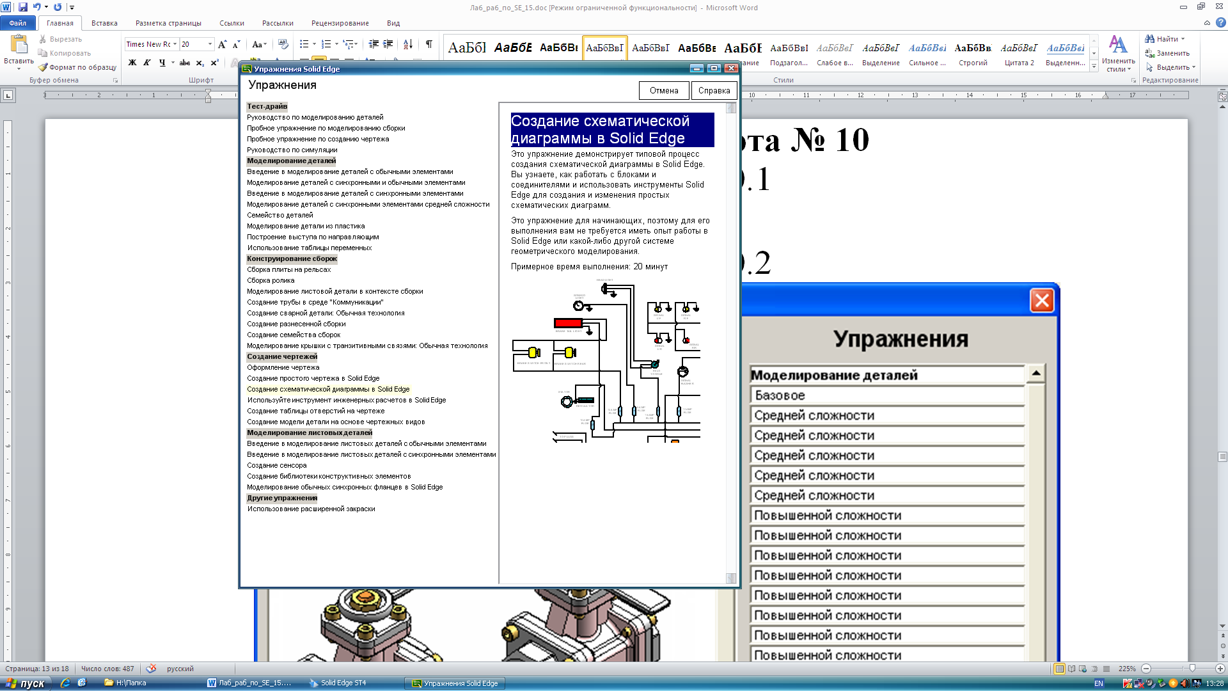Switch to the Рецензирование ribbon tab

pyautogui.click(x=340, y=23)
